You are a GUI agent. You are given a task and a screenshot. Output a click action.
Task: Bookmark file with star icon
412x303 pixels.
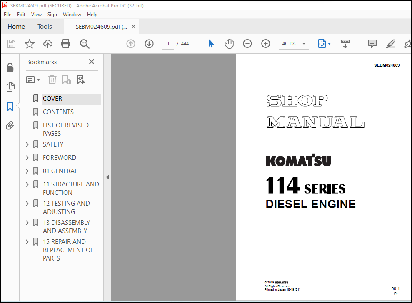coord(30,44)
